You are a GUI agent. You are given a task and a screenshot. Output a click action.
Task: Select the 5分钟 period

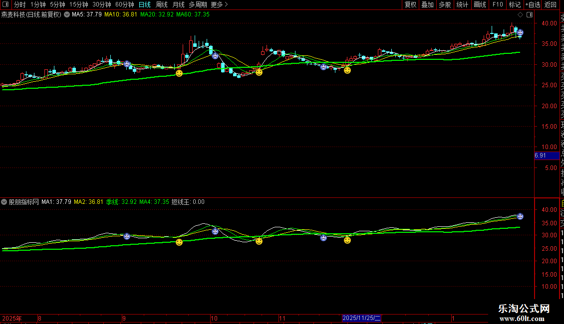click(57, 4)
